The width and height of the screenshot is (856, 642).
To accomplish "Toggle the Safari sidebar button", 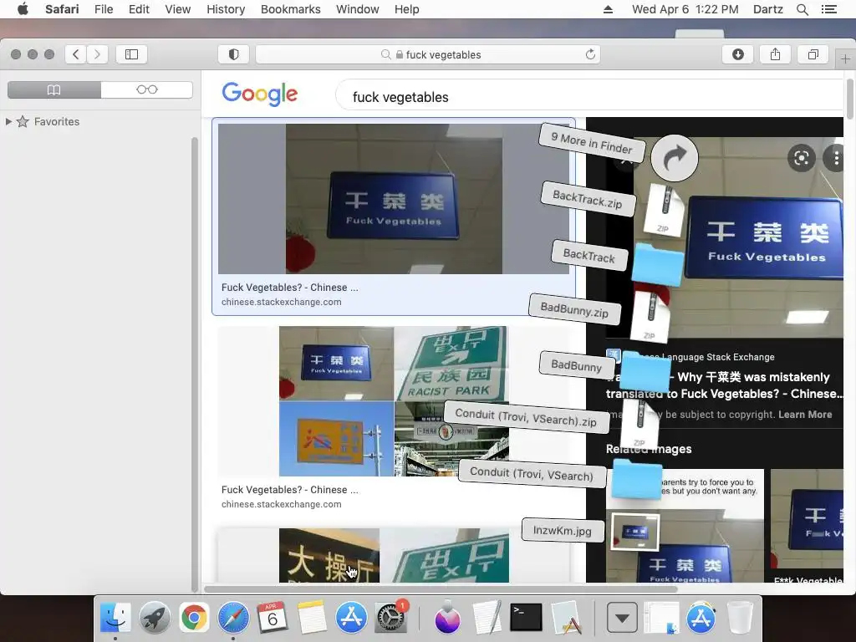I will click(x=131, y=54).
